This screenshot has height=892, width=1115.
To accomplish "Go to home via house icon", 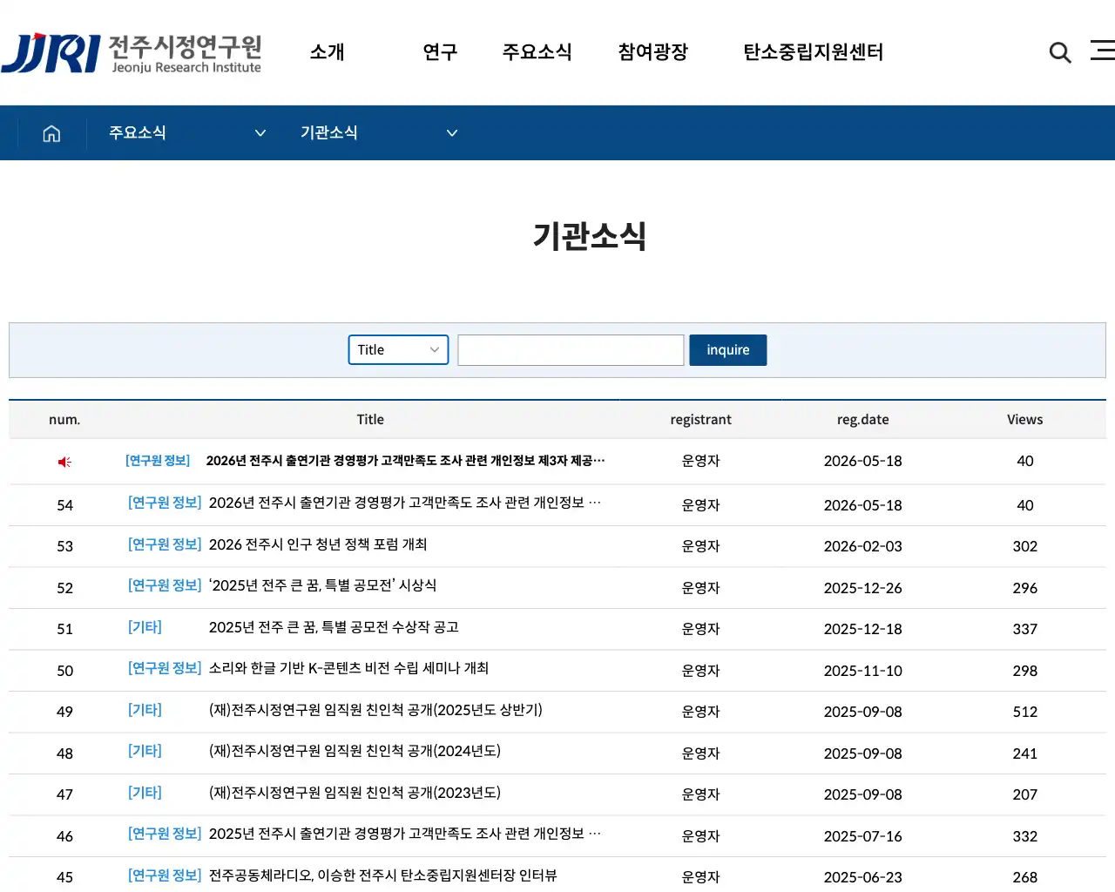I will coord(51,133).
